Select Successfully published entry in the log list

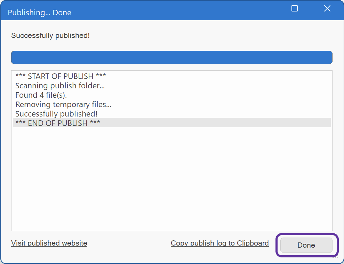point(56,114)
